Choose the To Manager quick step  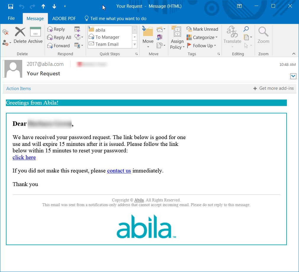110,37
